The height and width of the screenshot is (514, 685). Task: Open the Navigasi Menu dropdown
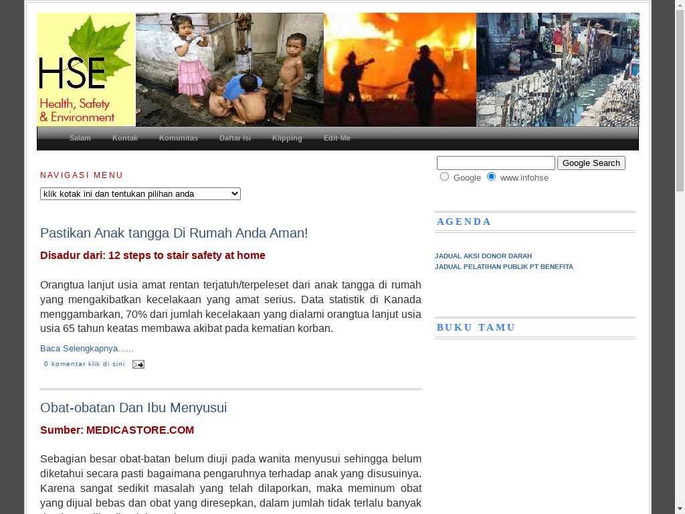[140, 194]
